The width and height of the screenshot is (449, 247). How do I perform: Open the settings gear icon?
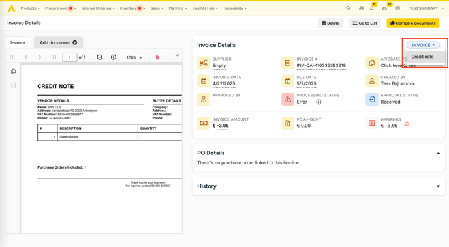click(397, 8)
